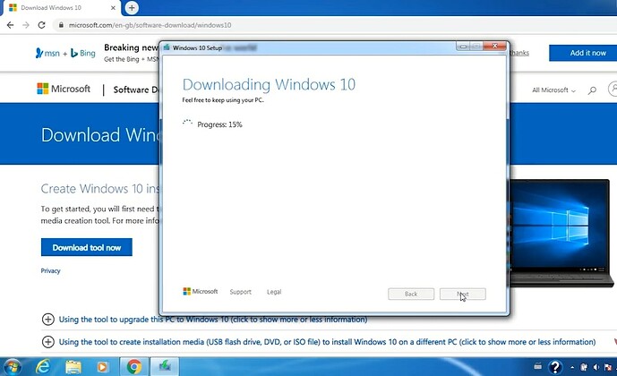Image resolution: width=617 pixels, height=376 pixels.
Task: Click the Windows Start orb
Action: click(x=13, y=365)
